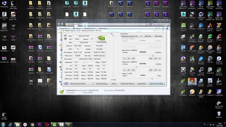The image size is (226, 127).
Task: Open AIDA64 desktop shortcut
Action: click(x=183, y=48)
